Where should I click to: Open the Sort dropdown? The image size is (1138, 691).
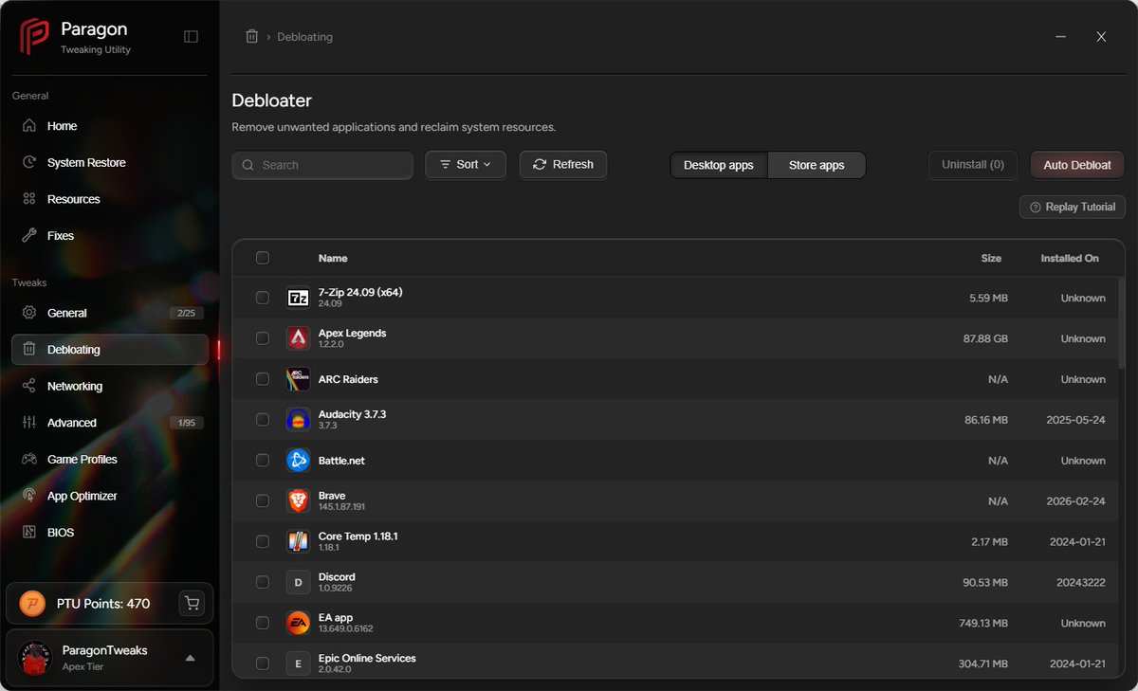click(465, 164)
